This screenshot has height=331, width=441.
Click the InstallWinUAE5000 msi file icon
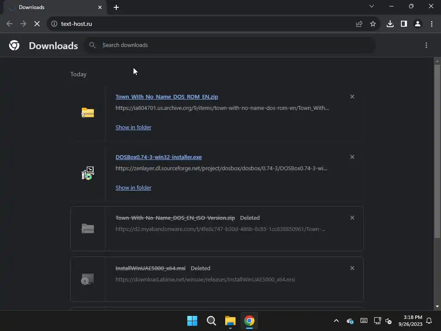88,279
